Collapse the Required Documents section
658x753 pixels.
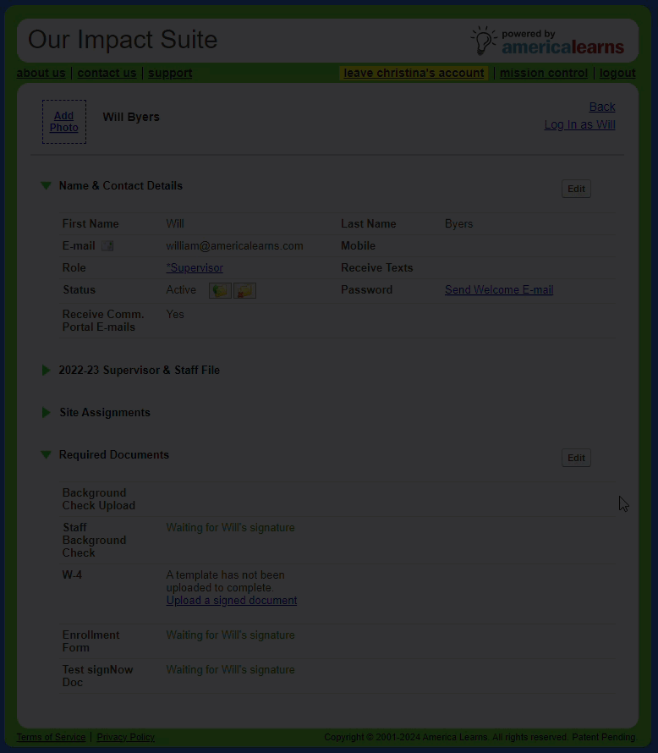(x=47, y=455)
